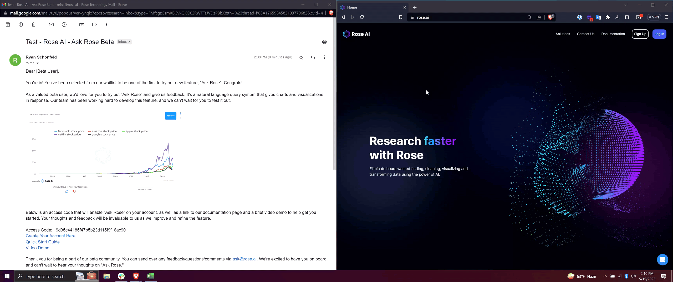
Task: Show hidden system tray icons
Action: pyautogui.click(x=605, y=276)
